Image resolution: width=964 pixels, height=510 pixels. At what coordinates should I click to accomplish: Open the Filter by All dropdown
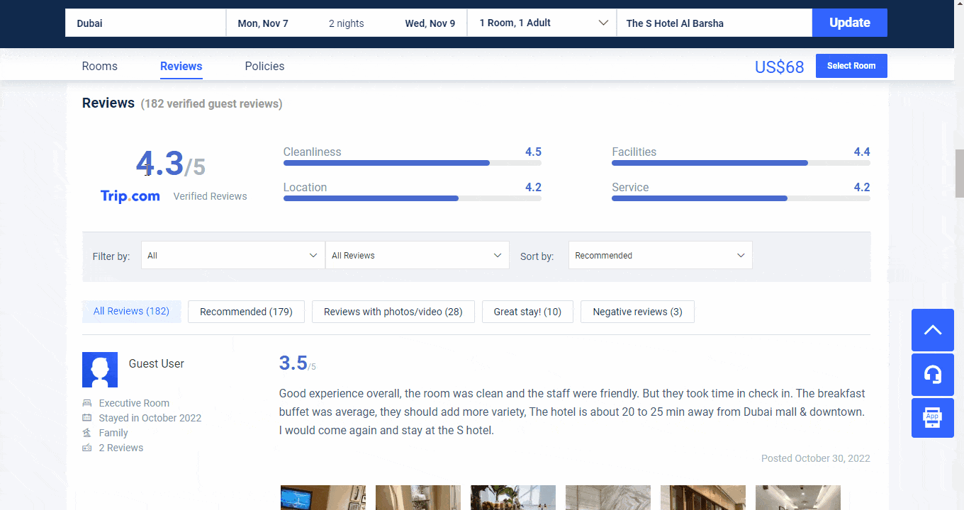(x=232, y=255)
